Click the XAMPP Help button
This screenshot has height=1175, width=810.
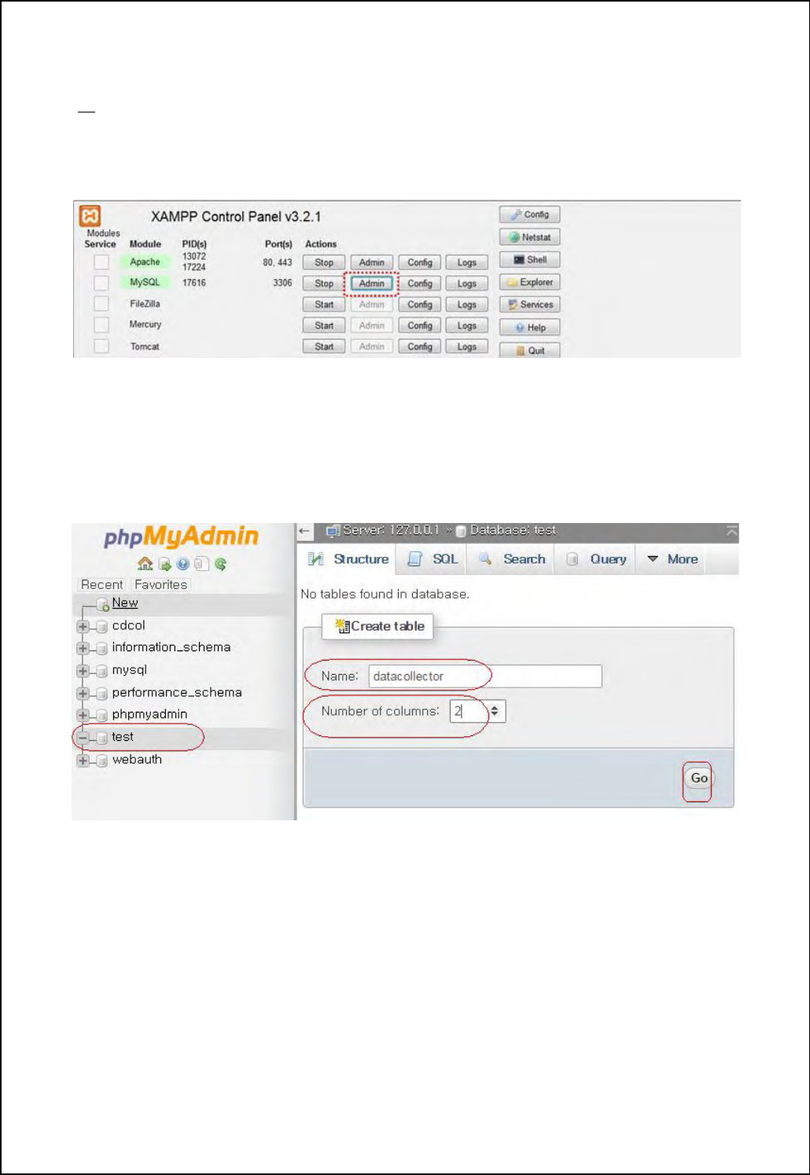[530, 327]
